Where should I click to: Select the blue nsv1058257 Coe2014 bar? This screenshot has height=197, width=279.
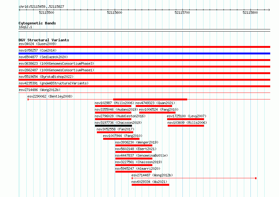click(x=144, y=53)
